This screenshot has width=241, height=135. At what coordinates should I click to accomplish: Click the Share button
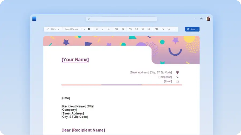[192, 29]
